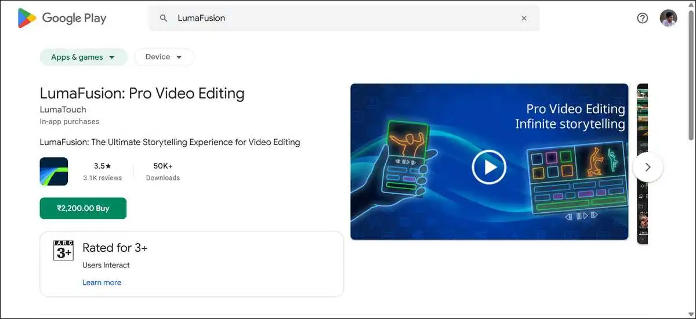The height and width of the screenshot is (319, 696).
Task: Clear the LumaFusion search text
Action: 524,18
